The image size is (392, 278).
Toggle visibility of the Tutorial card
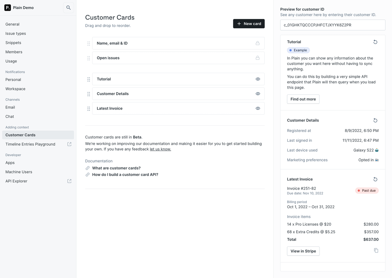[258, 79]
